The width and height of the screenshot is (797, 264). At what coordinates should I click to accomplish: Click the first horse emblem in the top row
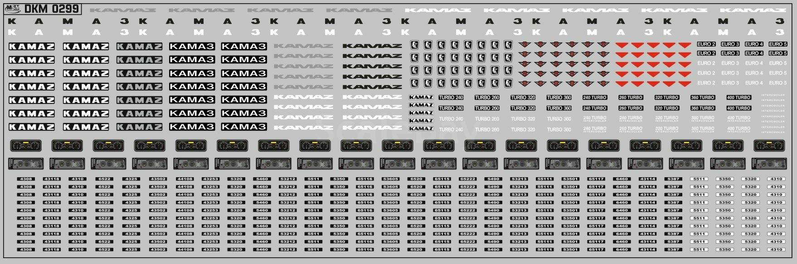click(414, 45)
